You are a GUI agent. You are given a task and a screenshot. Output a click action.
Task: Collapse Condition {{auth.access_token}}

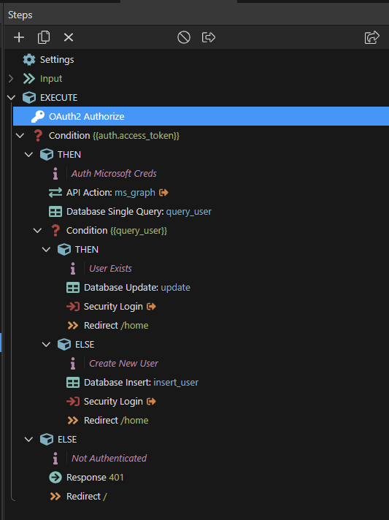pos(20,135)
